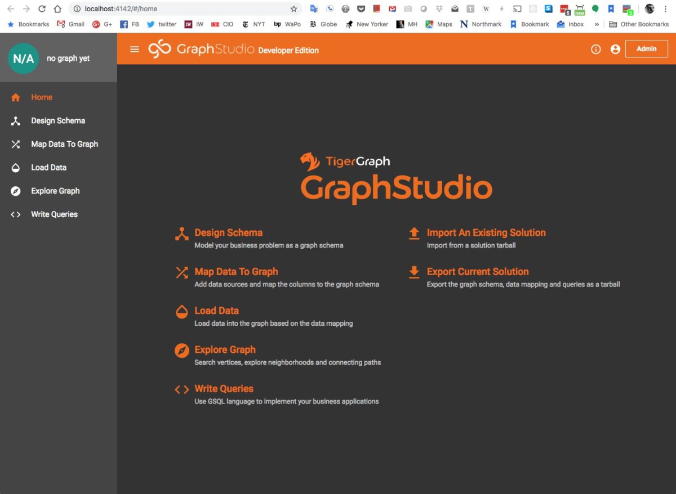Image resolution: width=676 pixels, height=494 pixels.
Task: Click the Home icon in the sidebar
Action: (x=15, y=97)
